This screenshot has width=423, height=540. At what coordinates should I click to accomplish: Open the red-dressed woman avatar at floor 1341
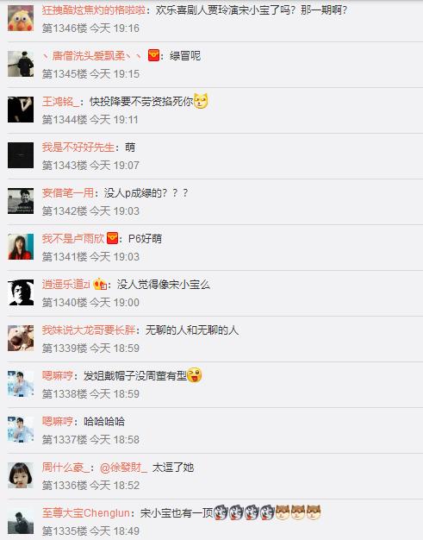(21, 247)
